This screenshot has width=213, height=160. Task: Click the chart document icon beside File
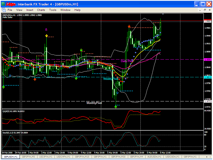pos(4,10)
